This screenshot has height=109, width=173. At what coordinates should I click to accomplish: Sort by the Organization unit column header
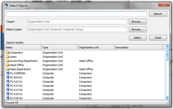click(96, 48)
